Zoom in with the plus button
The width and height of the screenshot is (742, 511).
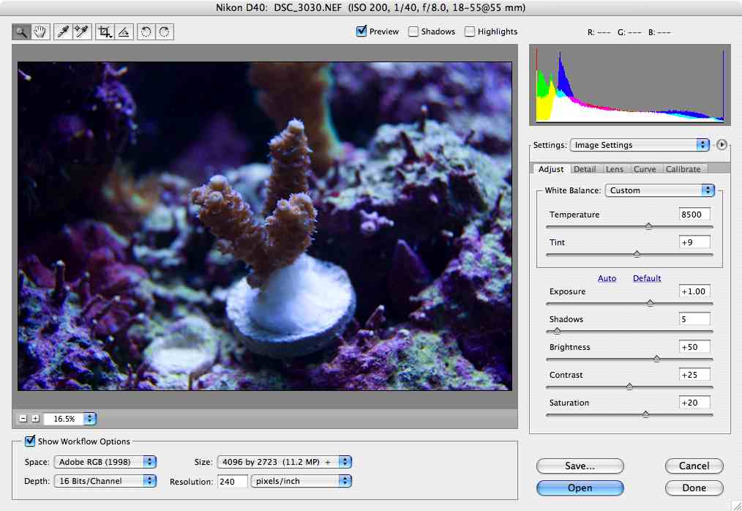coord(36,419)
